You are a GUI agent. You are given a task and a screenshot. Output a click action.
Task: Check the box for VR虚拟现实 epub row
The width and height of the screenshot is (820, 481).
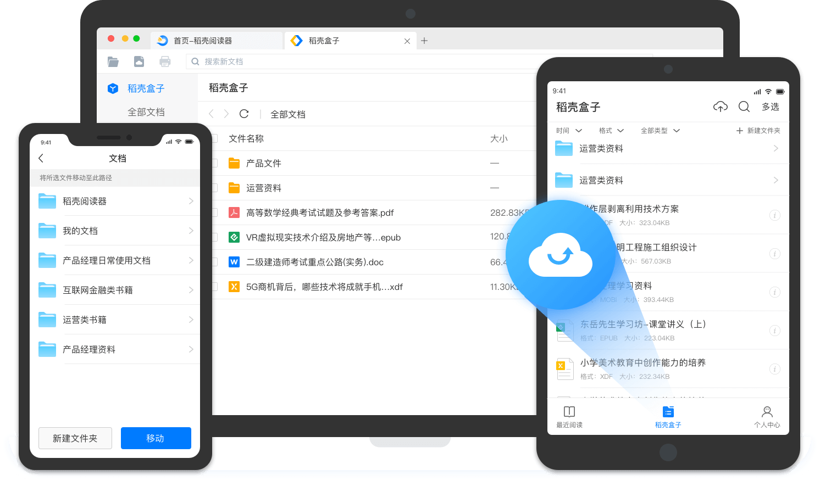pyautogui.click(x=215, y=237)
